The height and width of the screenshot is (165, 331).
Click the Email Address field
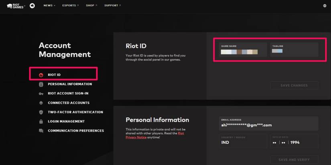268,123
